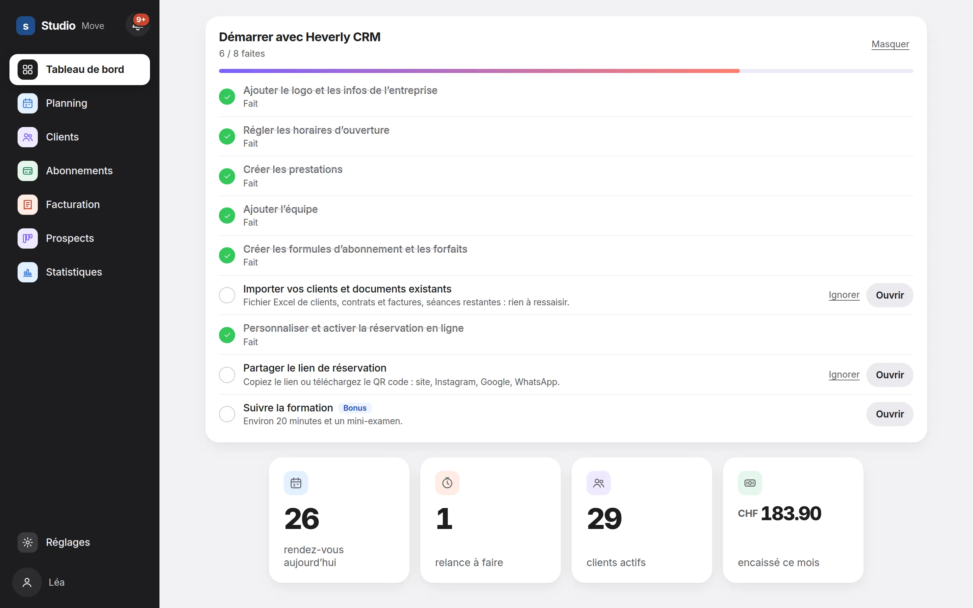Click the Studio 's' logo icon
Viewport: 973px width, 608px height.
tap(26, 26)
